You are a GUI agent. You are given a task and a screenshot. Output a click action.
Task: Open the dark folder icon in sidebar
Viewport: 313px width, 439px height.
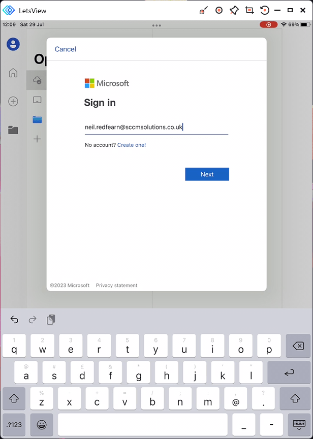[x=13, y=130]
